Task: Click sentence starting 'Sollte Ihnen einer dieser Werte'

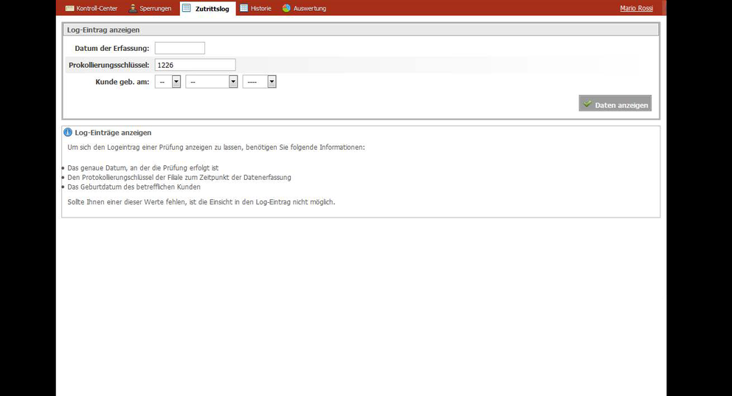Action: point(201,202)
